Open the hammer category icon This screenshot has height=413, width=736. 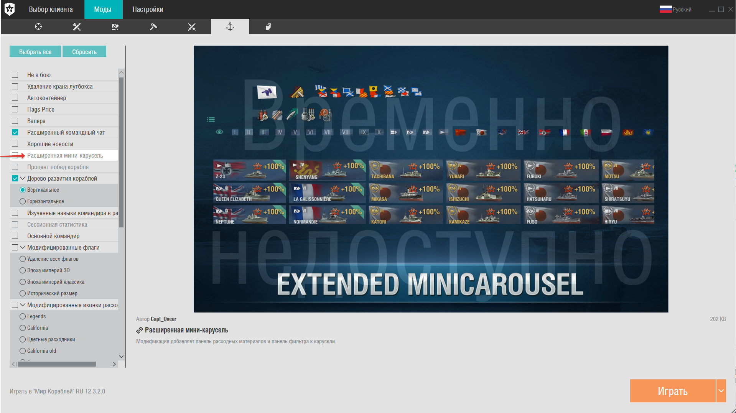(x=153, y=26)
